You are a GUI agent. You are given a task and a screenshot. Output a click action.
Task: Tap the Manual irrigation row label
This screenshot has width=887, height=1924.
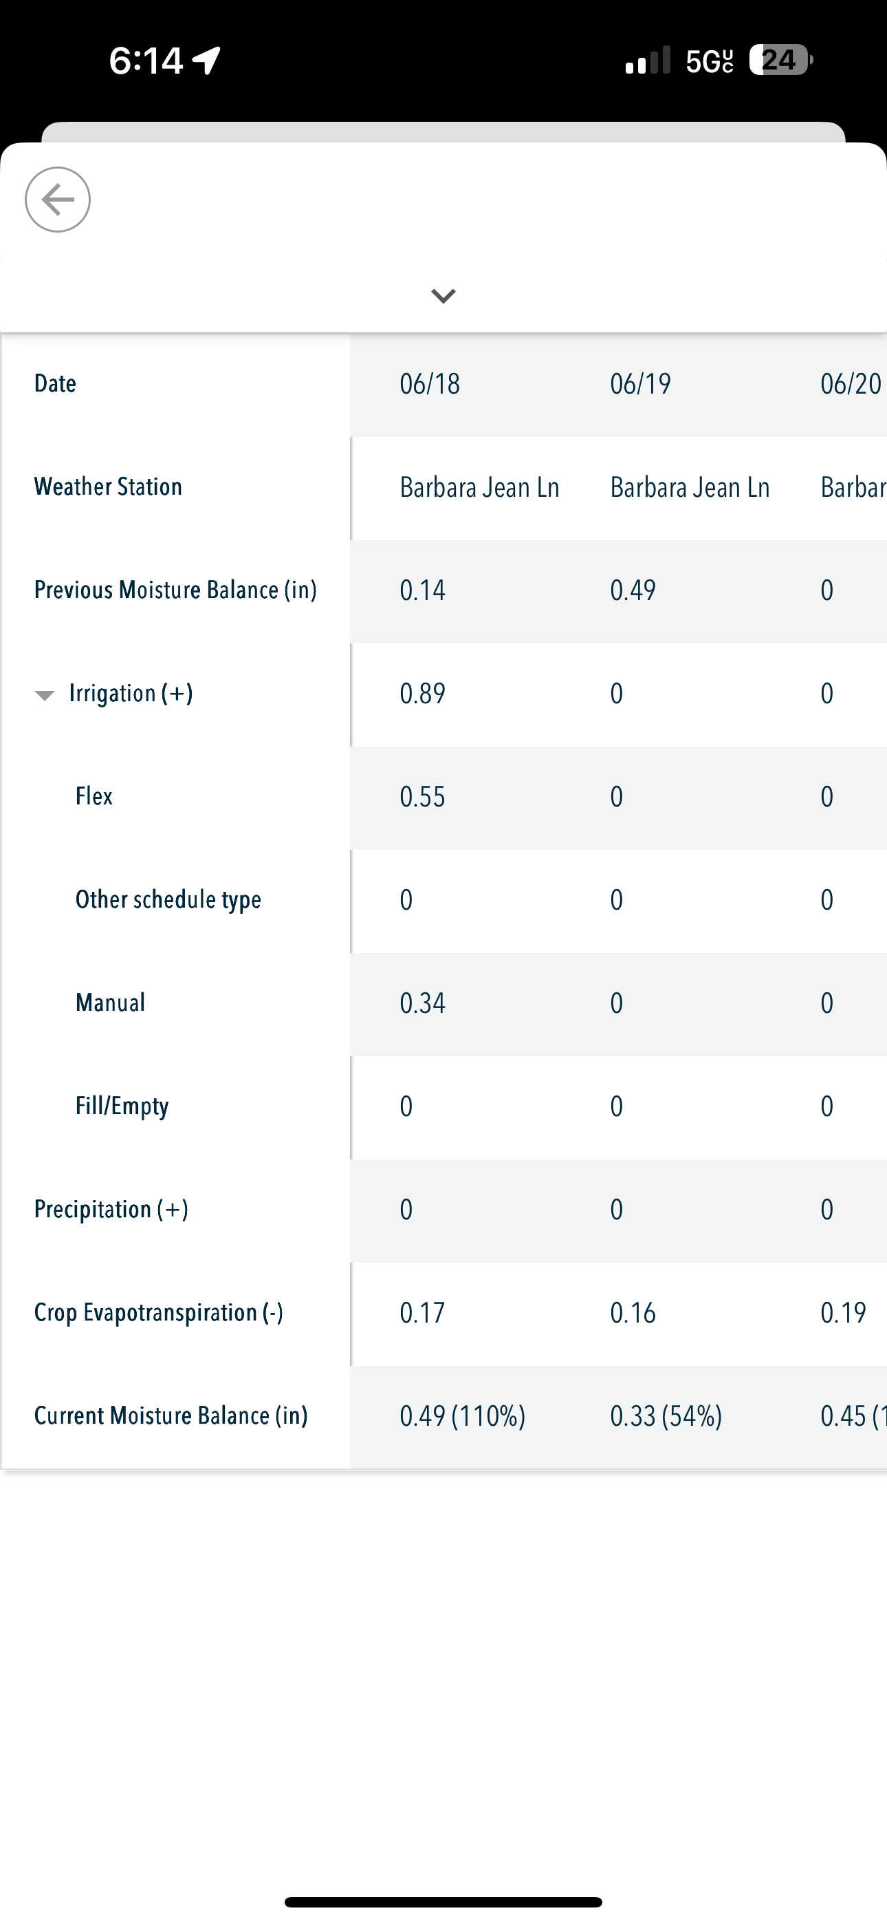tap(111, 1003)
